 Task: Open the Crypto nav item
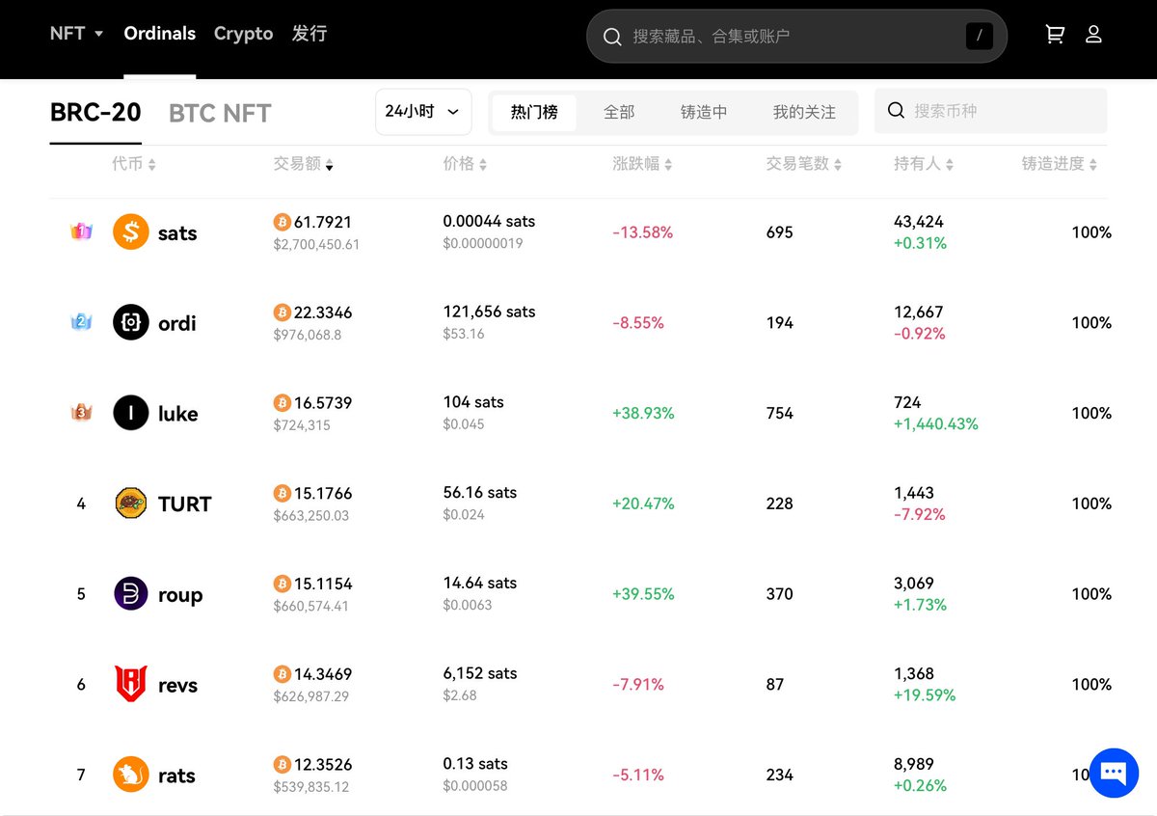point(243,33)
